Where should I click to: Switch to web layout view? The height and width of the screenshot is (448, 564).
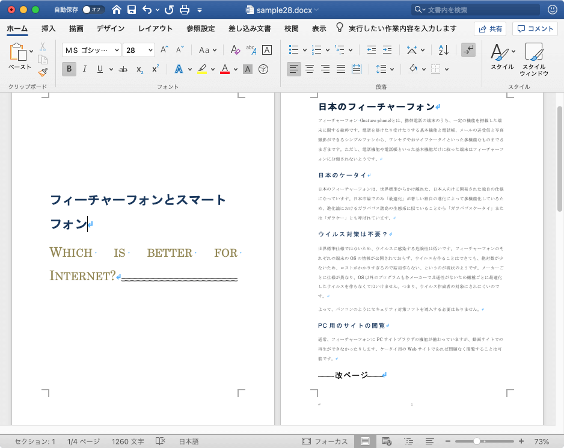coord(387,441)
